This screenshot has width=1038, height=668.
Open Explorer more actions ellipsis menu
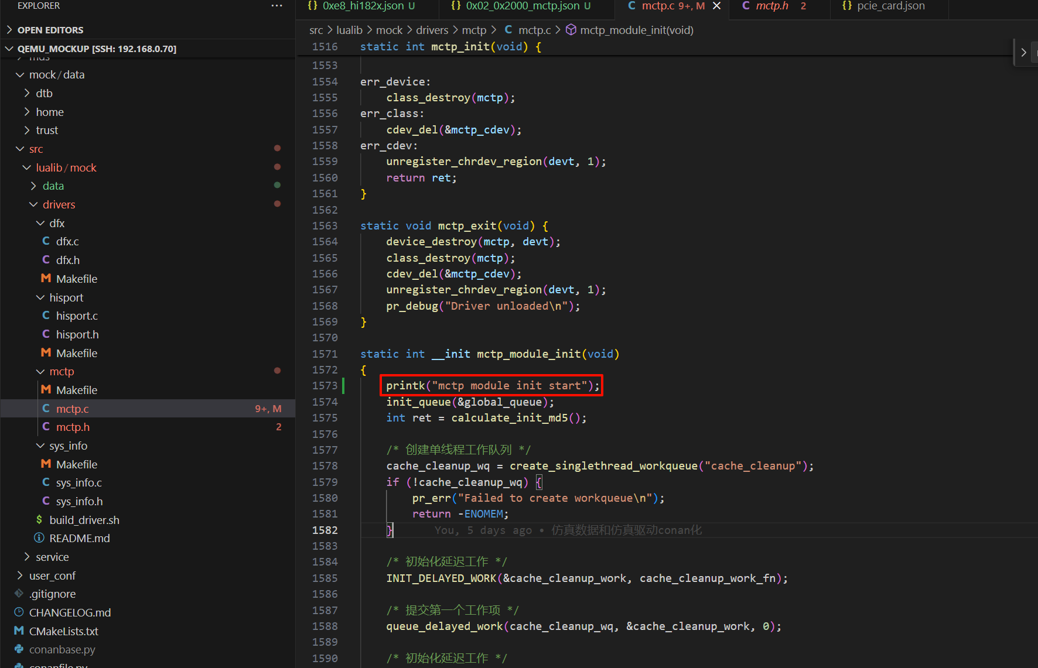click(x=276, y=6)
